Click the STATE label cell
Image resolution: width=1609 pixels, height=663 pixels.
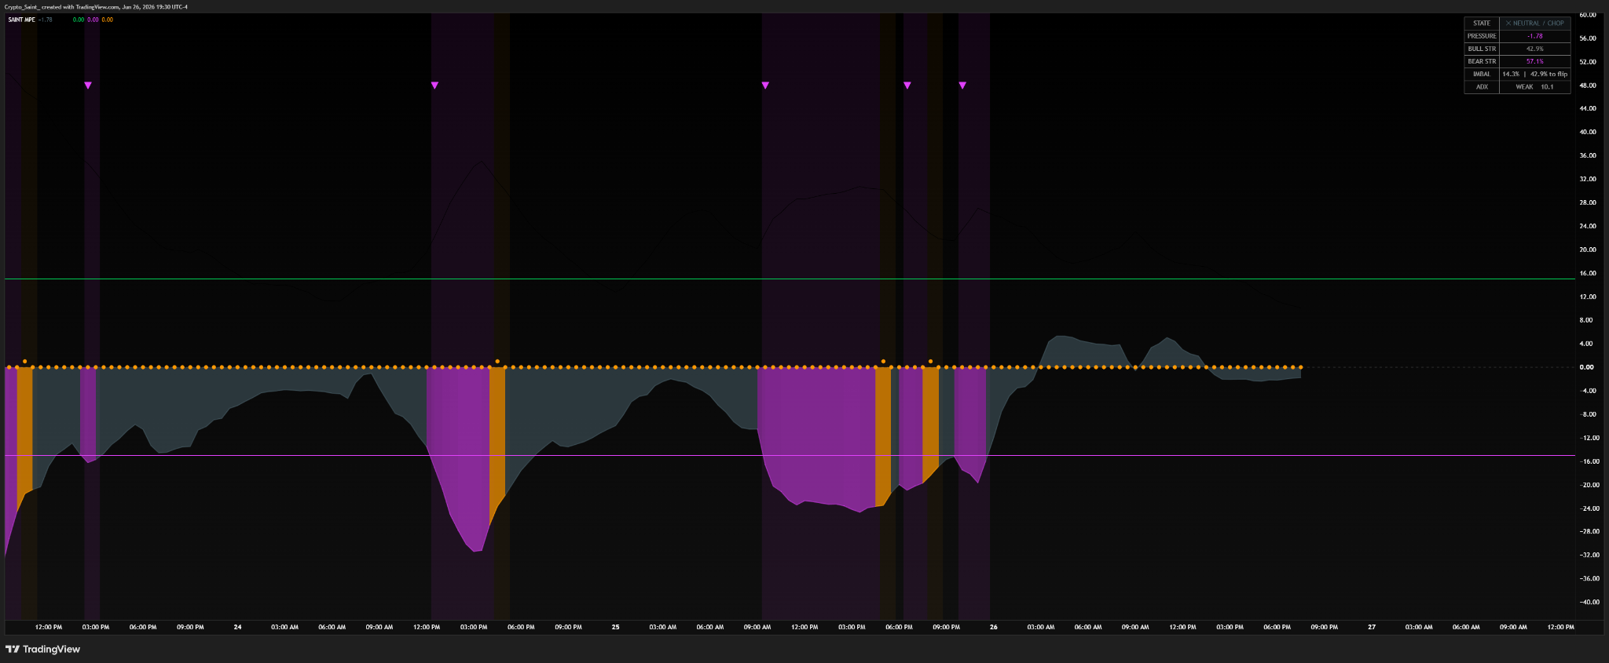point(1482,24)
